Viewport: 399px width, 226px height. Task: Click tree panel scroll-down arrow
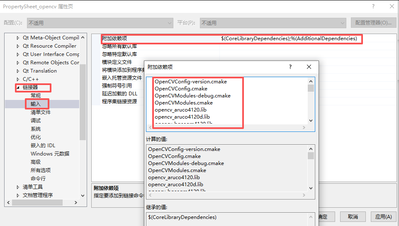83,195
